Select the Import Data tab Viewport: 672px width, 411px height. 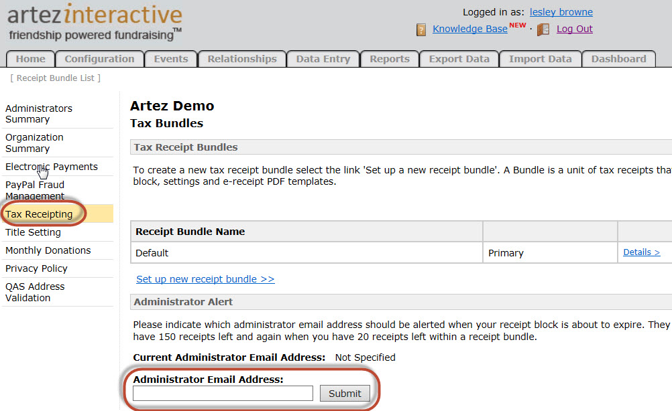point(540,59)
